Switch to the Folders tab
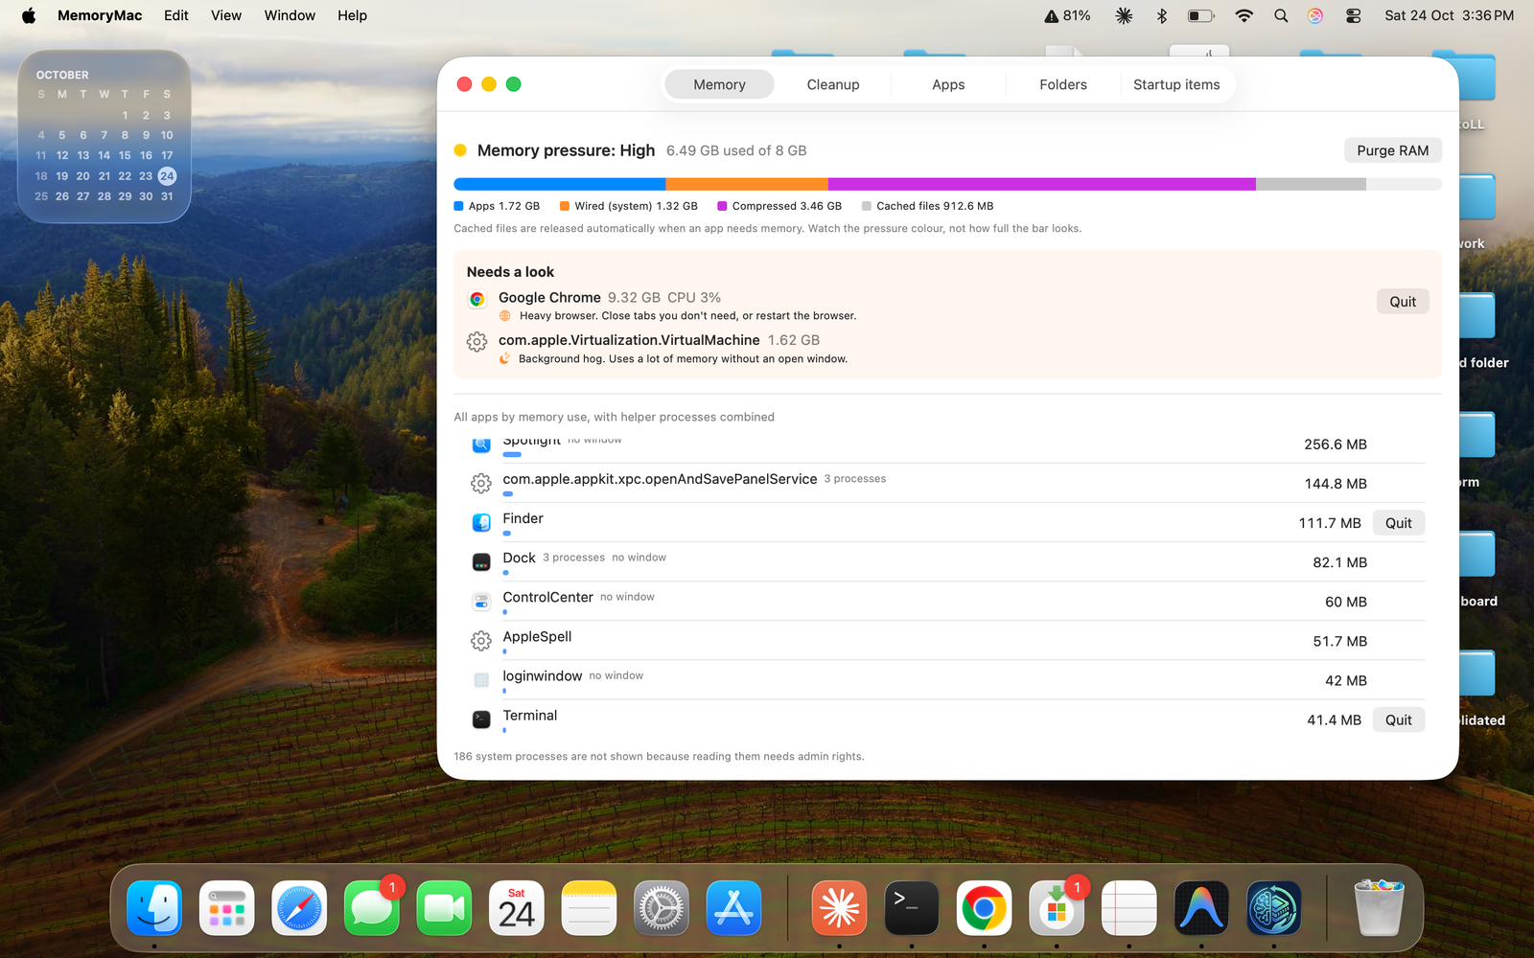This screenshot has height=958, width=1534. point(1063,84)
